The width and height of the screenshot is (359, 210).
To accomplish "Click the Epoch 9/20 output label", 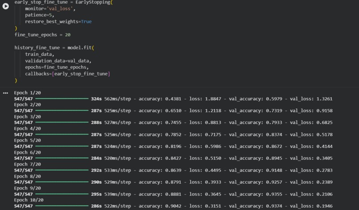I will click(28, 188).
